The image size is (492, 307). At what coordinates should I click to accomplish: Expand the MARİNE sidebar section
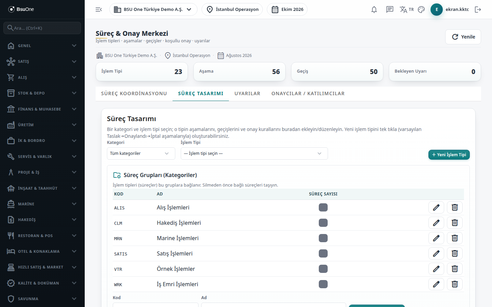coord(42,204)
